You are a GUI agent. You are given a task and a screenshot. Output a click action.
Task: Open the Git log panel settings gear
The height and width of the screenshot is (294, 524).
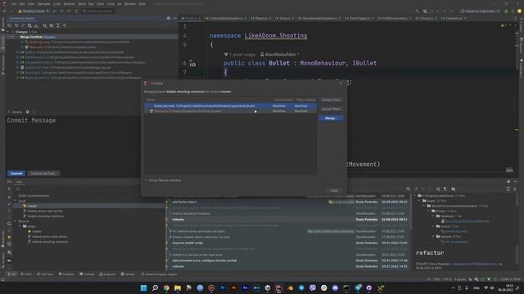click(x=508, y=181)
